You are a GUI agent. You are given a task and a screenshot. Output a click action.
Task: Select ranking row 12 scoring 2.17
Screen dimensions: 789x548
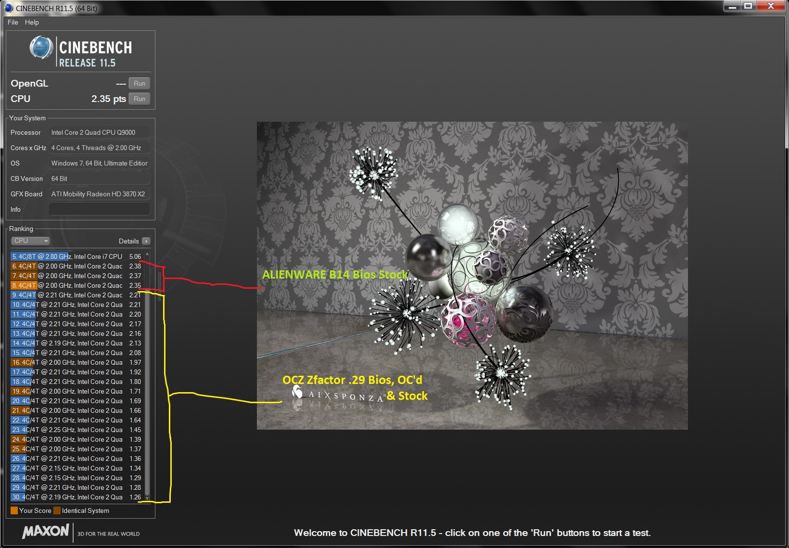click(x=76, y=324)
